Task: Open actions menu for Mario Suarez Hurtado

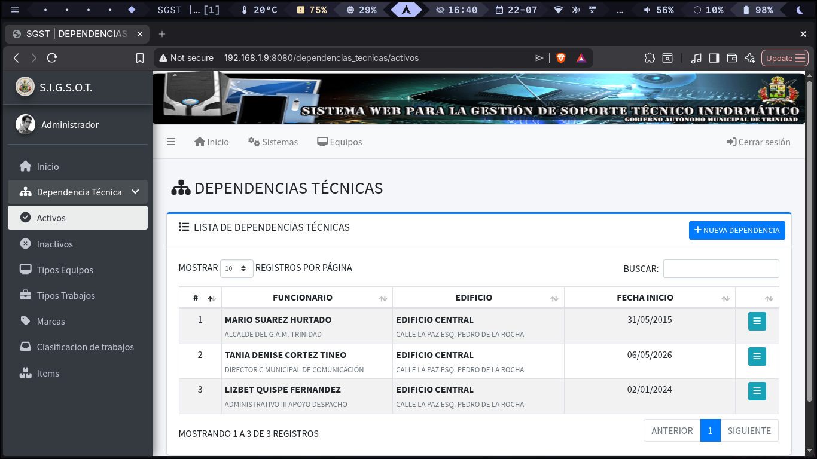Action: coord(757,321)
